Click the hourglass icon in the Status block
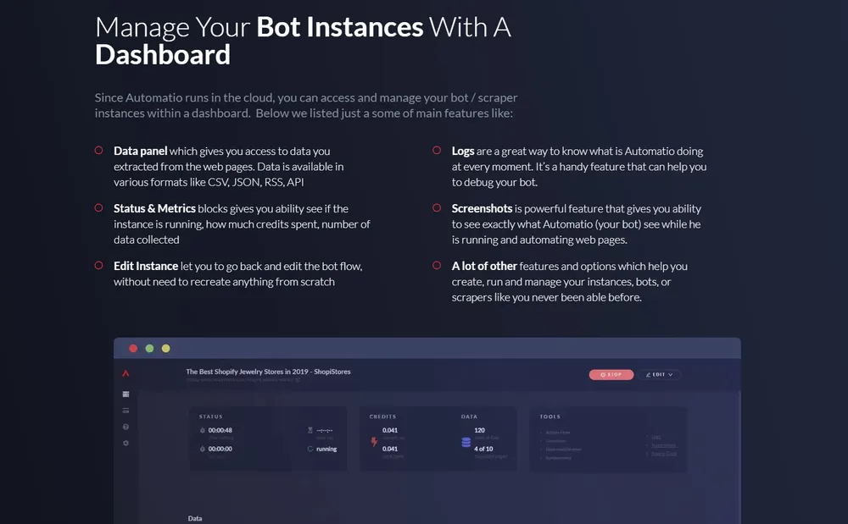The width and height of the screenshot is (848, 524). click(310, 430)
